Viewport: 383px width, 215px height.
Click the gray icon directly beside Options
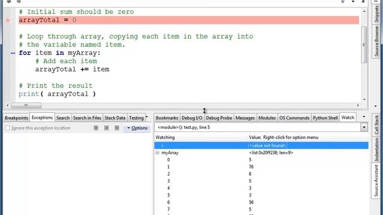117,128
